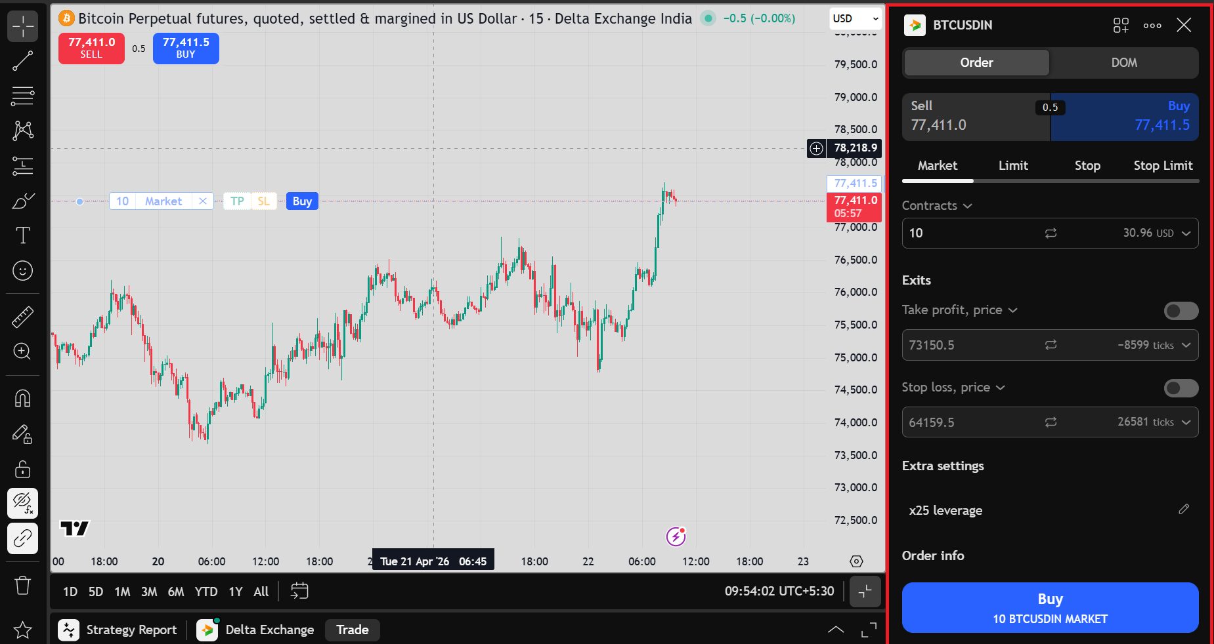Select the Buy 77,411.5 side
Viewport: 1214px width, 644px height.
pyautogui.click(x=1125, y=117)
